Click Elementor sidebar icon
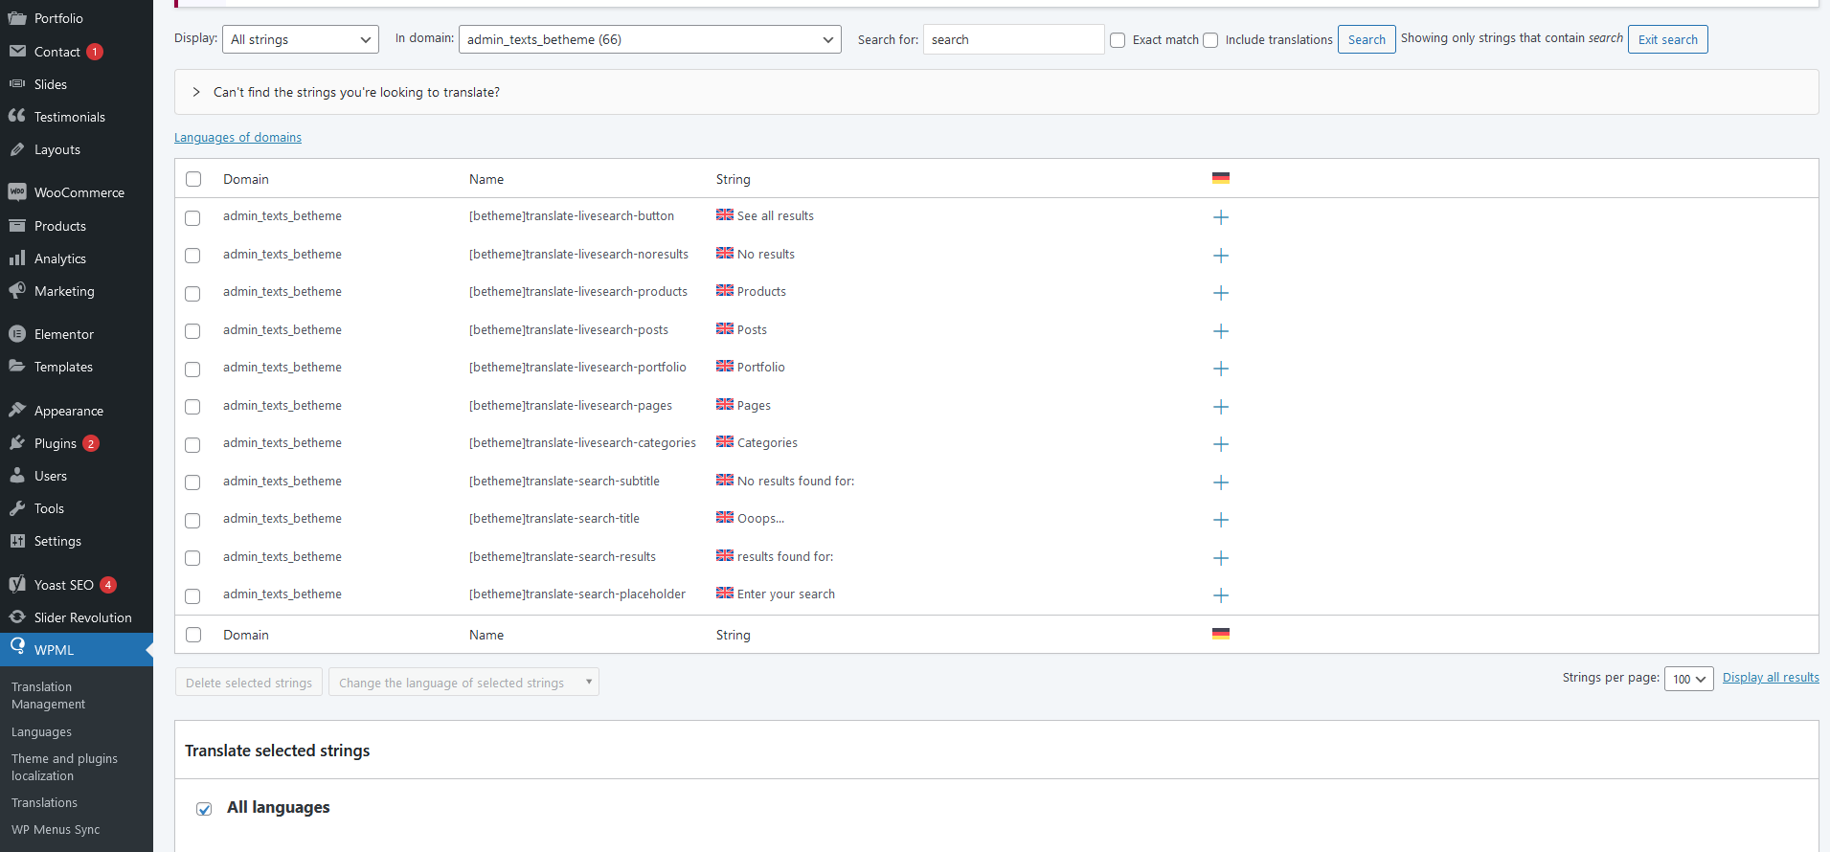Viewport: 1830px width, 852px height. tap(17, 333)
